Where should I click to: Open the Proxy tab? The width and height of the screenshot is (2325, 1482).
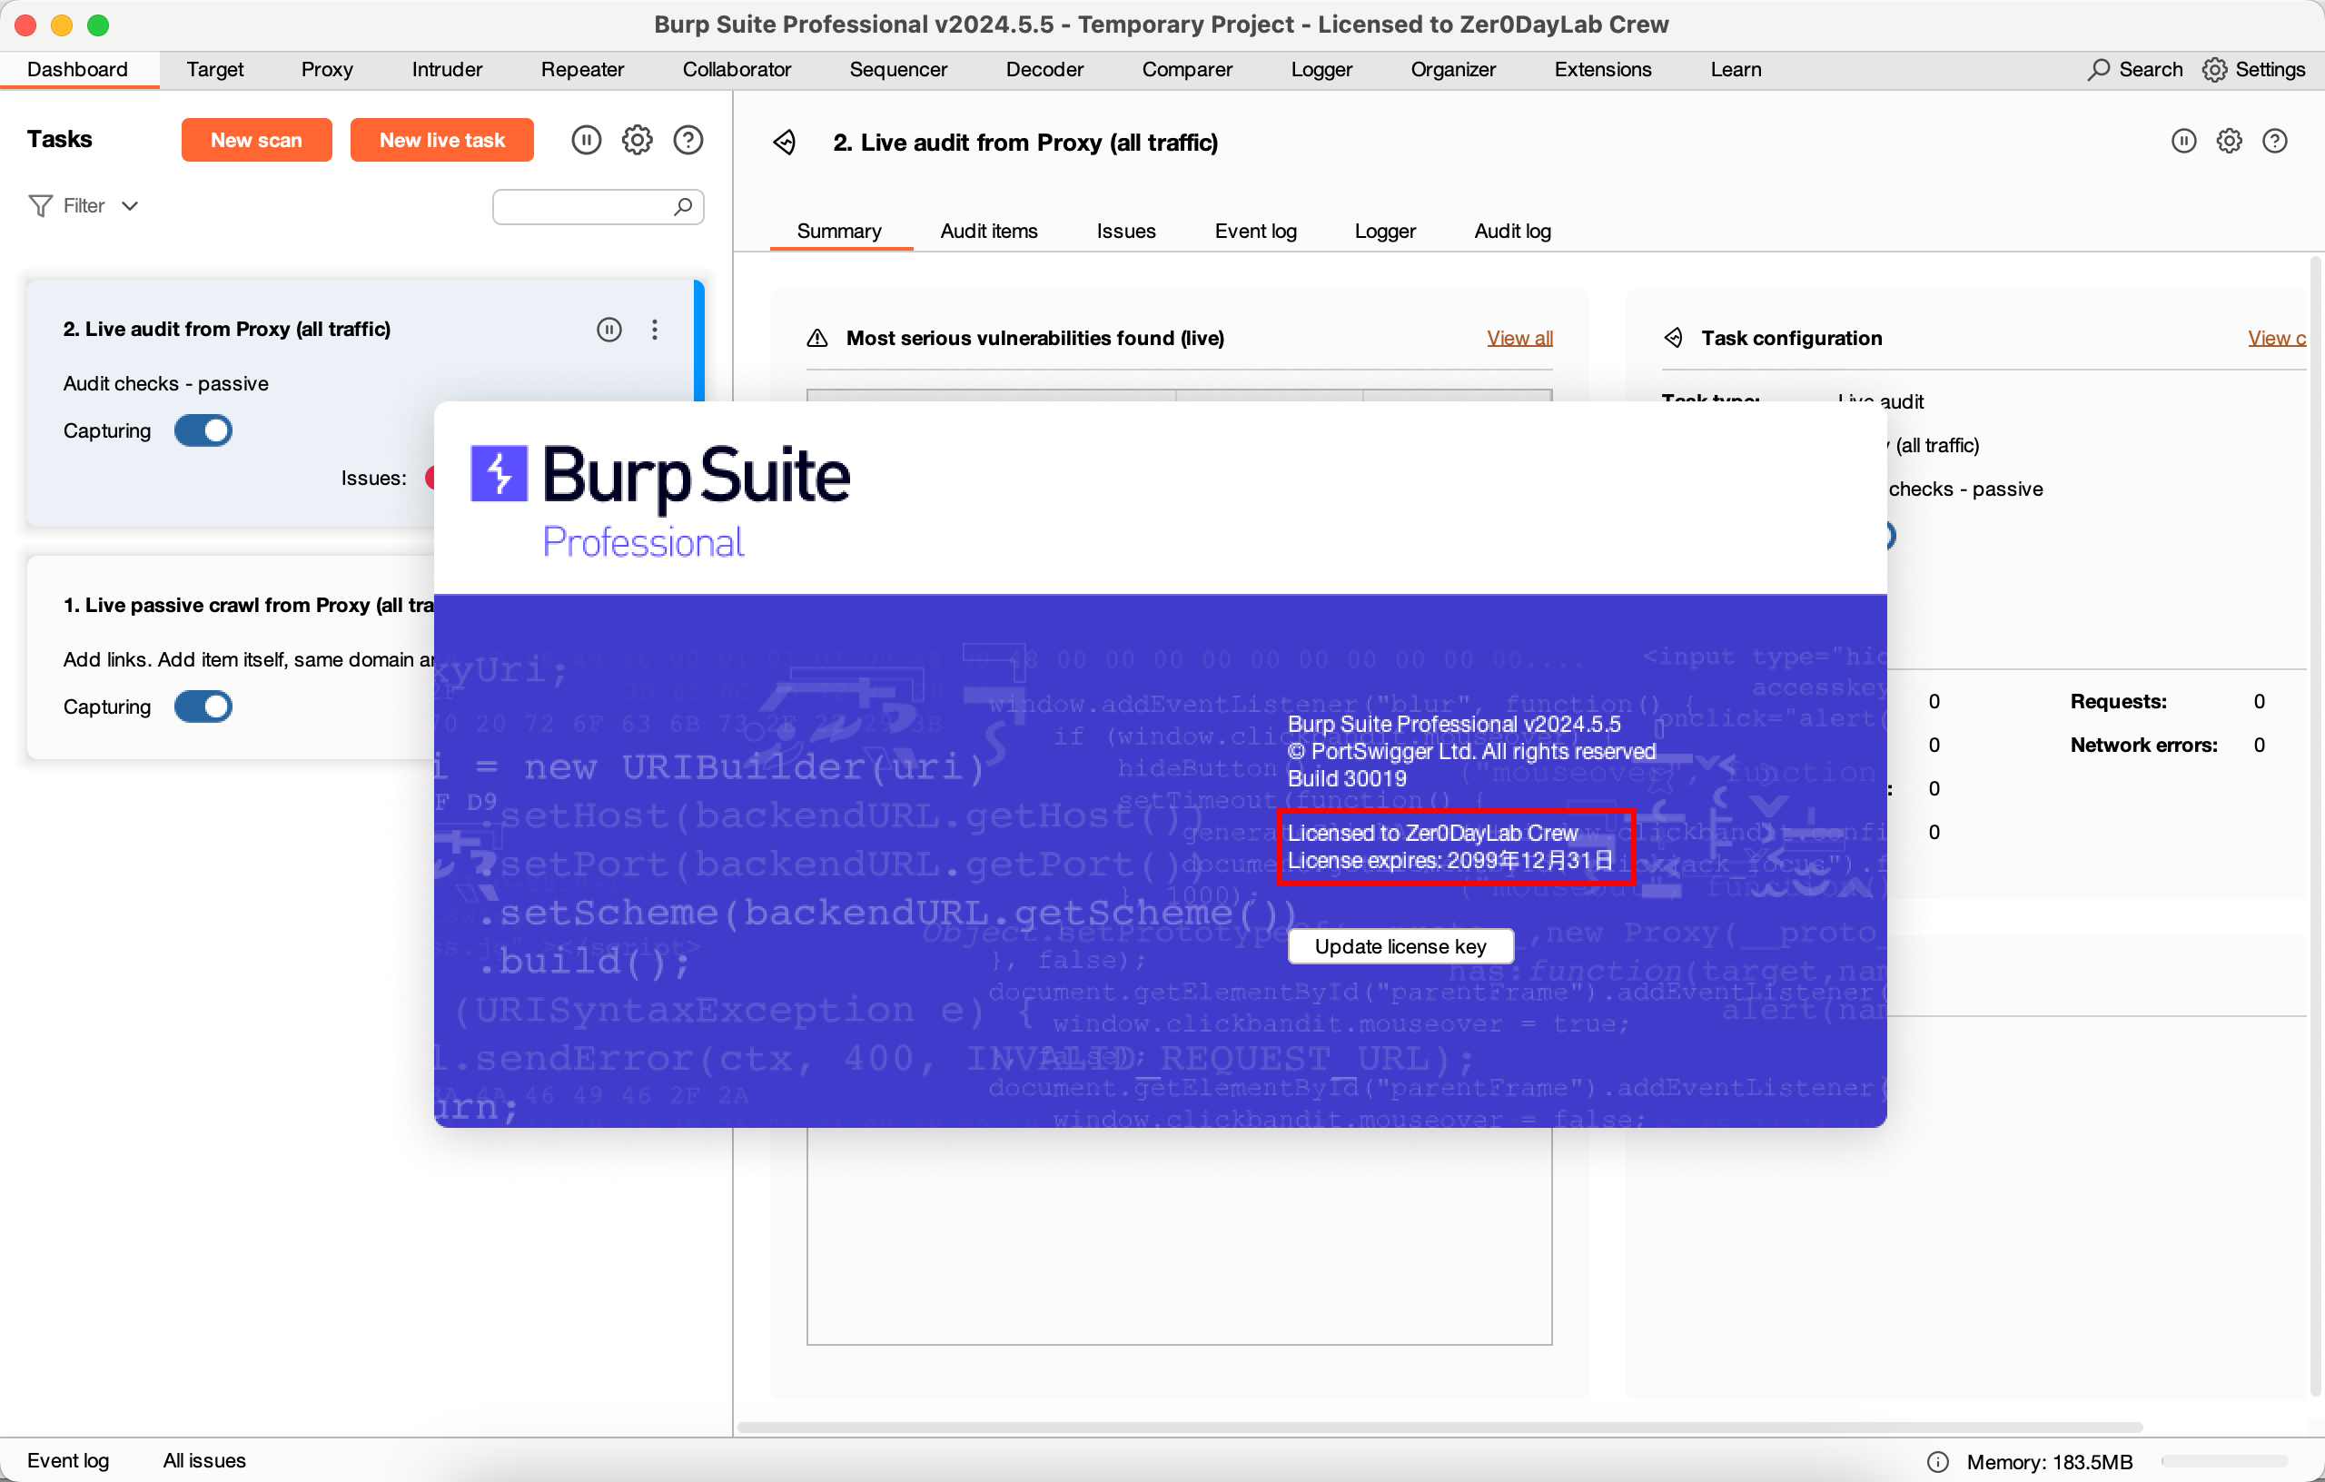pyautogui.click(x=326, y=70)
